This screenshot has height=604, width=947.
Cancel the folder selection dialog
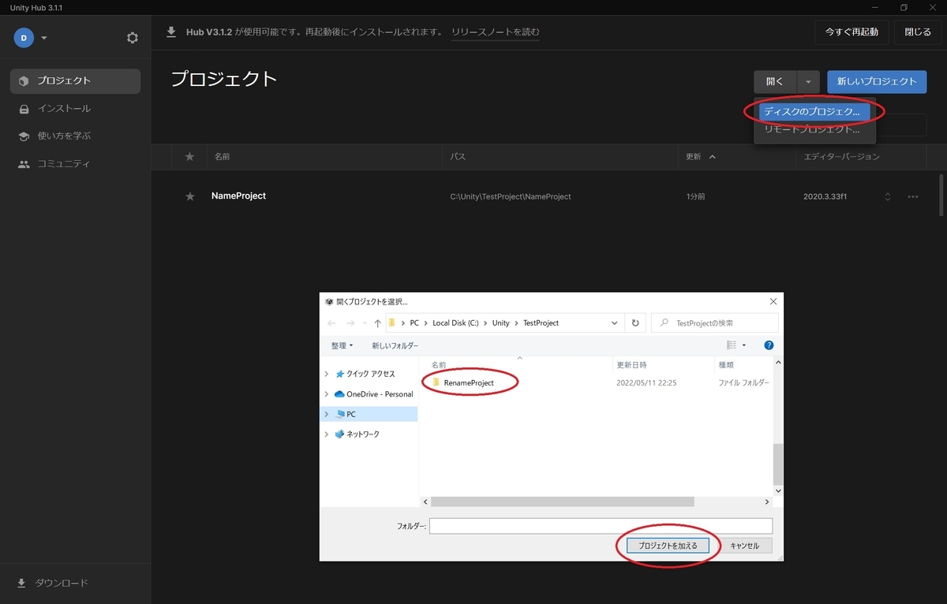pos(744,546)
